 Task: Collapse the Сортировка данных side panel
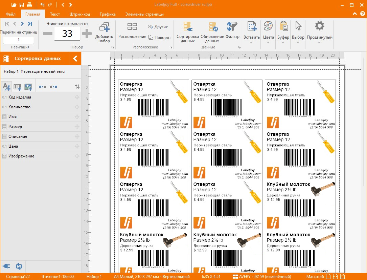75,58
